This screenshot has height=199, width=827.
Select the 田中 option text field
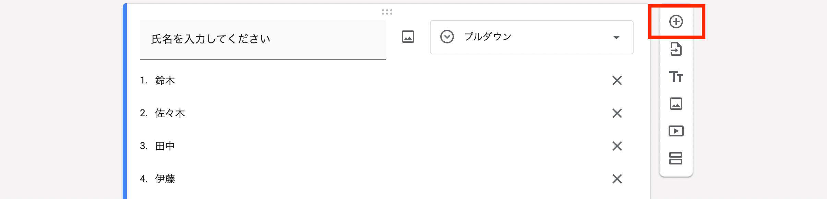coord(165,146)
